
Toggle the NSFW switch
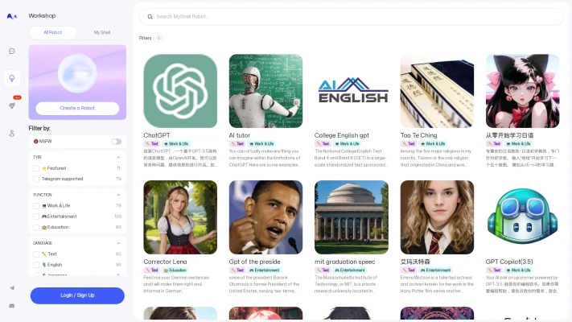(x=117, y=142)
